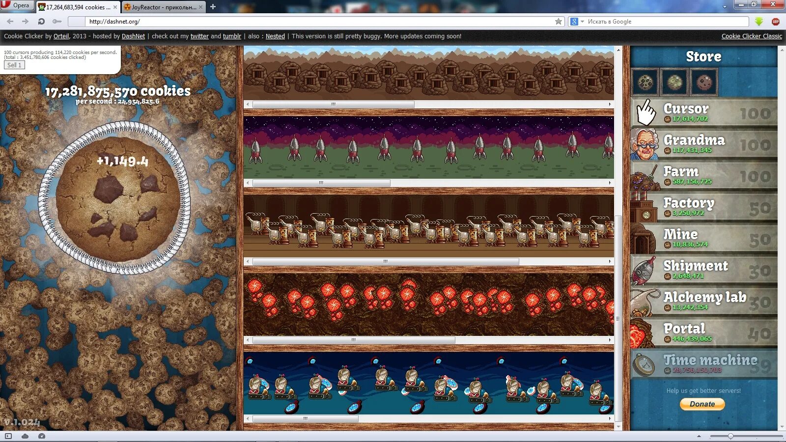
Task: Open the zoom level dropdown arrow
Action: click(x=700, y=436)
